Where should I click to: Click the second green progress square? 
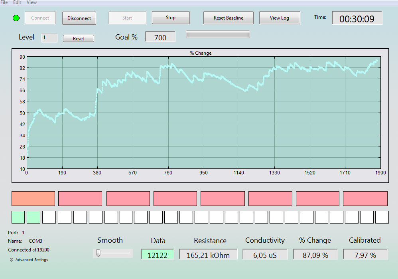[33, 217]
